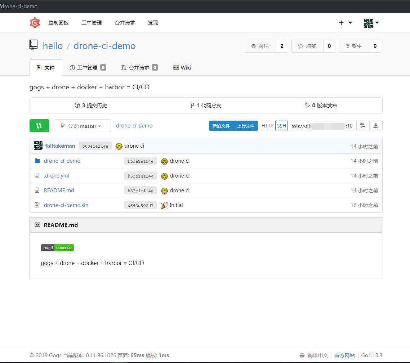This screenshot has width=410, height=363.
Task: Open drone-ci-demo folder
Action: (62, 161)
